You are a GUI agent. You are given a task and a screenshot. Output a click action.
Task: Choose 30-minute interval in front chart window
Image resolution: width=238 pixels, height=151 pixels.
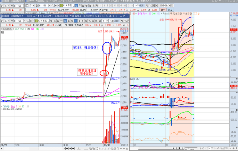point(93,21)
